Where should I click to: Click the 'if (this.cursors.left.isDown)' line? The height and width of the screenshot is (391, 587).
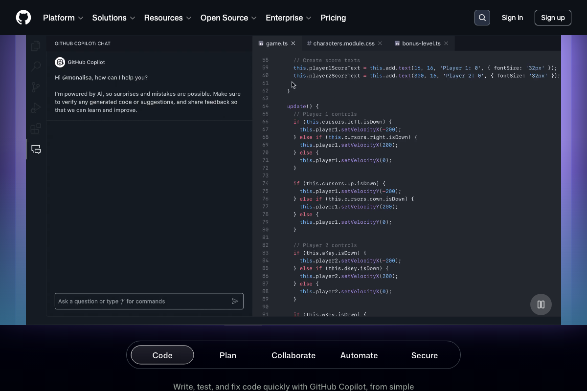point(342,122)
